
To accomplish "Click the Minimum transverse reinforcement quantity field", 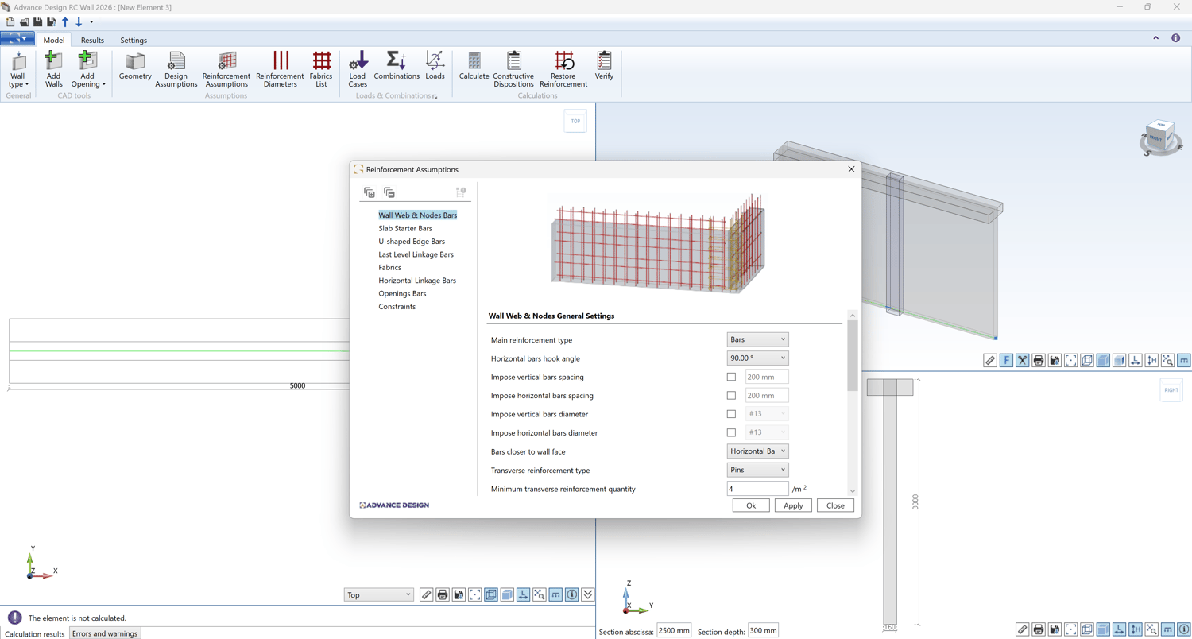I will (758, 489).
